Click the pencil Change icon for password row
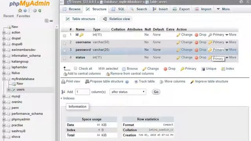 [178, 50]
